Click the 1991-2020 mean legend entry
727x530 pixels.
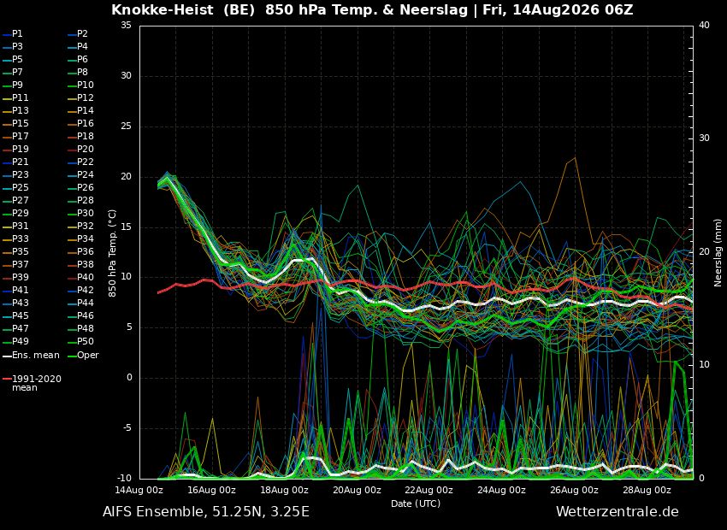tap(32, 383)
